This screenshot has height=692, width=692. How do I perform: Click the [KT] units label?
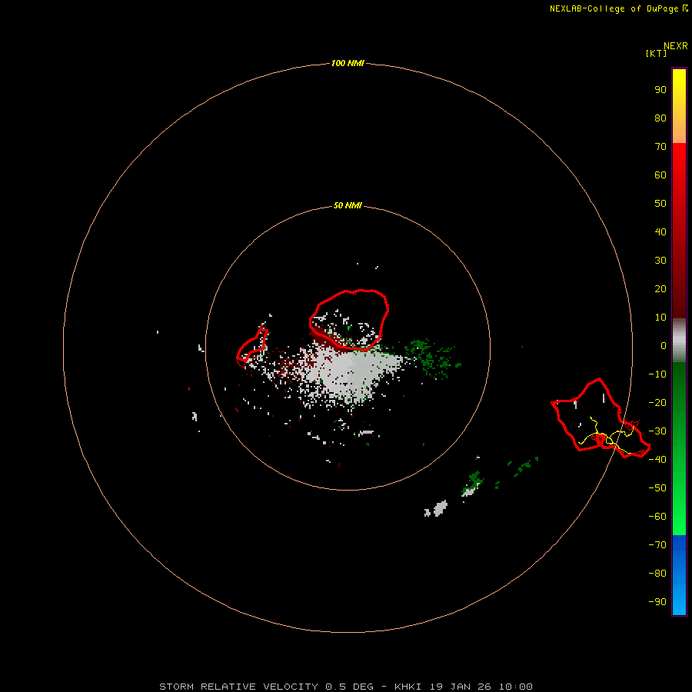[656, 53]
